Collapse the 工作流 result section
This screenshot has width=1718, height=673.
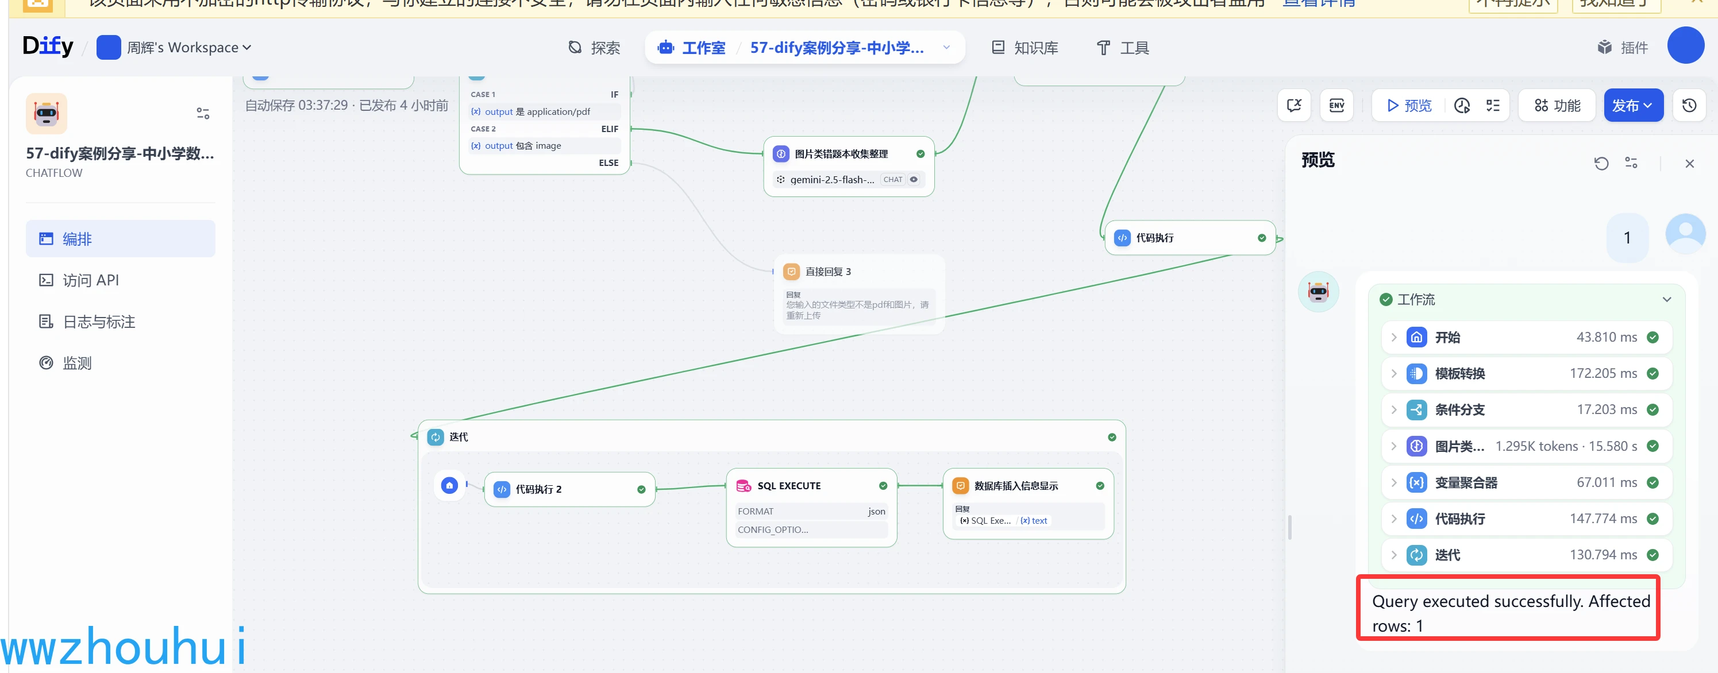pos(1666,300)
